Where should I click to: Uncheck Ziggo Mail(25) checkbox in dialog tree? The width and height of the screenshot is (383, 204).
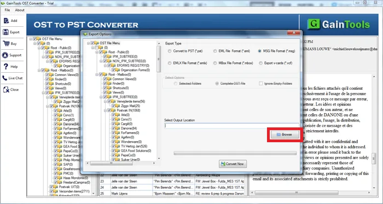click(114, 106)
